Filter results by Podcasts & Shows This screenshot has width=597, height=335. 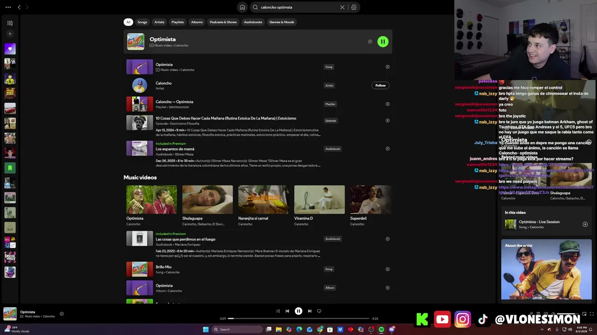(x=223, y=22)
